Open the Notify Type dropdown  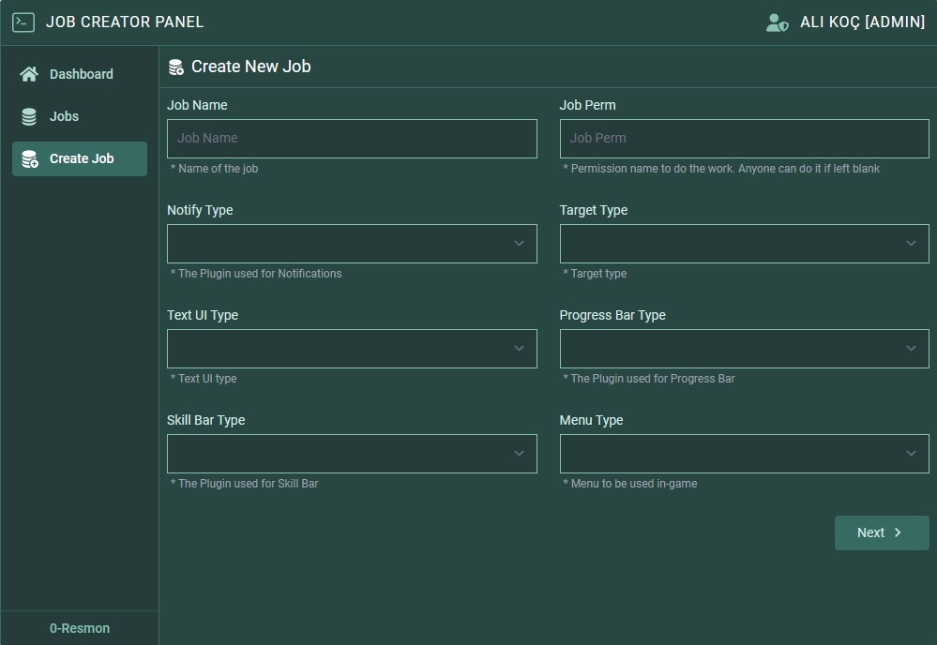point(352,244)
